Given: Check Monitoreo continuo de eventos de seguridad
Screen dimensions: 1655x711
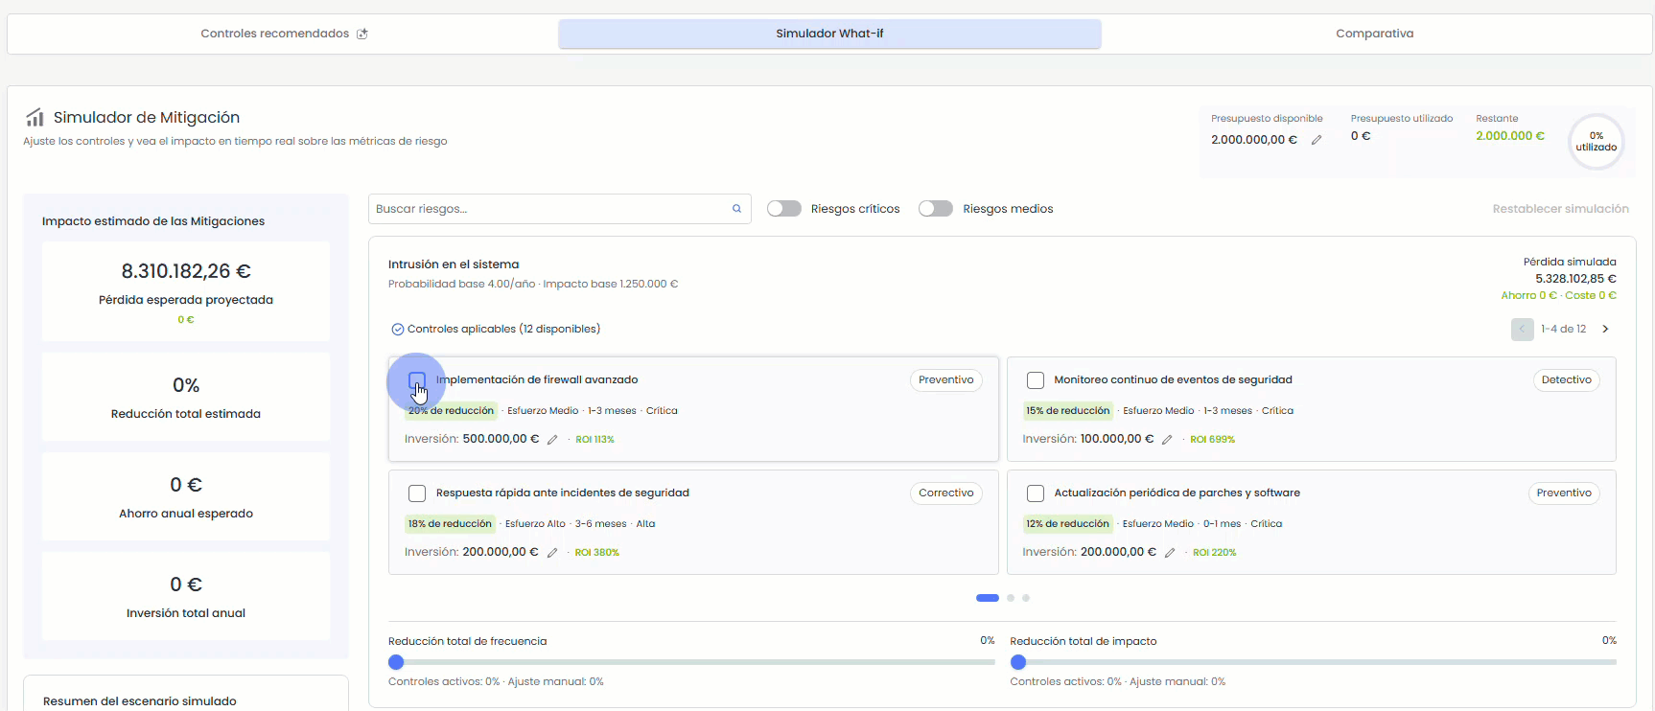Looking at the screenshot, I should (x=1036, y=380).
